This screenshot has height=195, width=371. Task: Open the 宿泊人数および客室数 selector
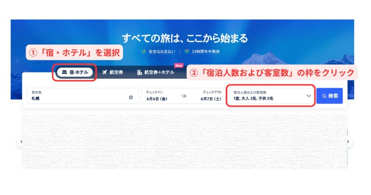coord(271,96)
